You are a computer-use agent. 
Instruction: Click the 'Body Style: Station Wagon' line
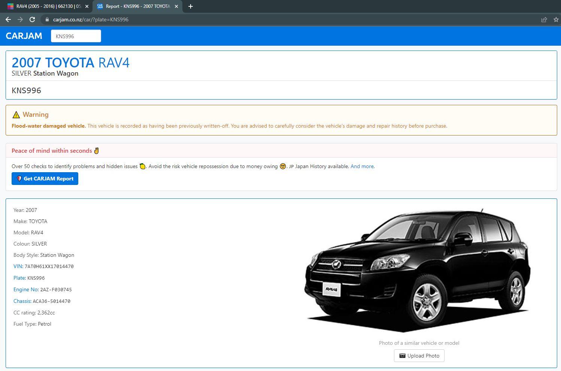click(44, 255)
